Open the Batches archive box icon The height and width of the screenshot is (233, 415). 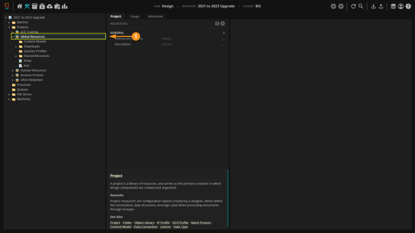click(34, 6)
